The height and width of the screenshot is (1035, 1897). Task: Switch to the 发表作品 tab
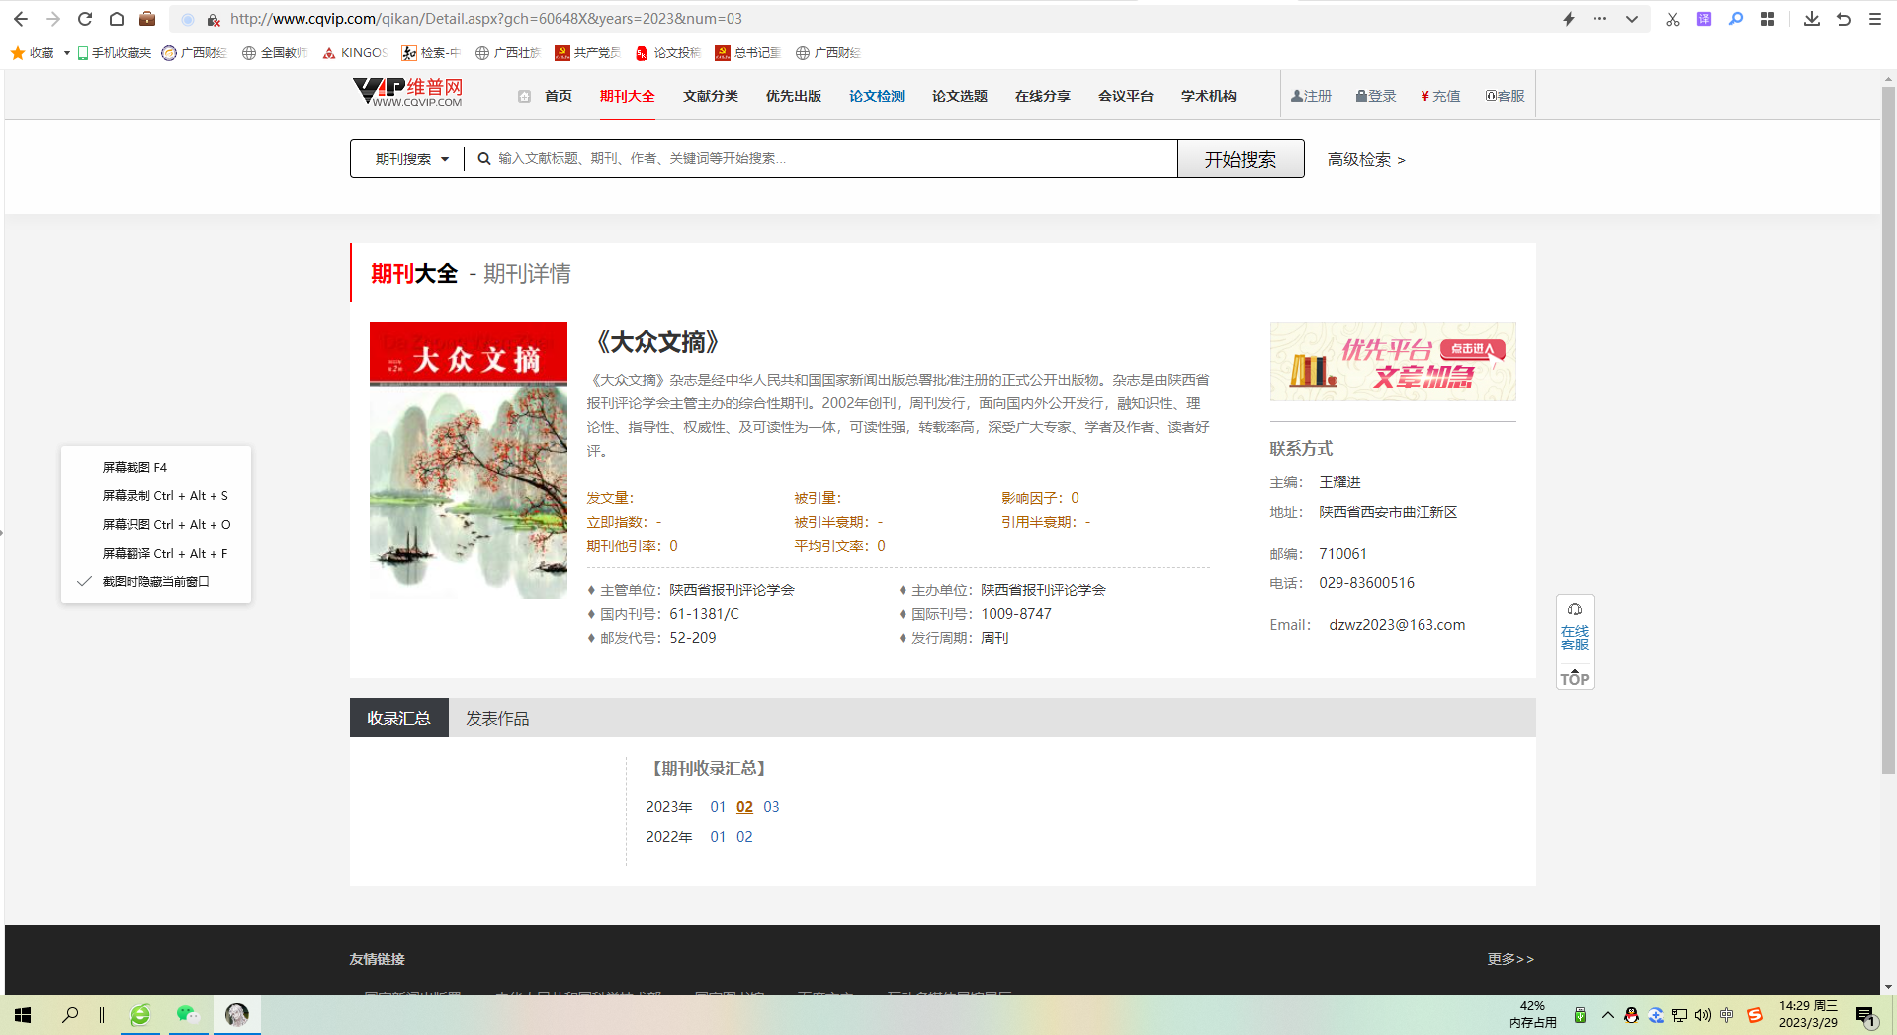(x=497, y=719)
